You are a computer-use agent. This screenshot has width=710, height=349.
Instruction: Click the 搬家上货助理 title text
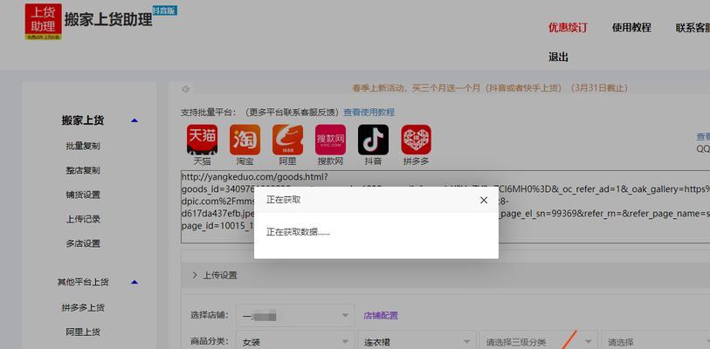tap(108, 19)
